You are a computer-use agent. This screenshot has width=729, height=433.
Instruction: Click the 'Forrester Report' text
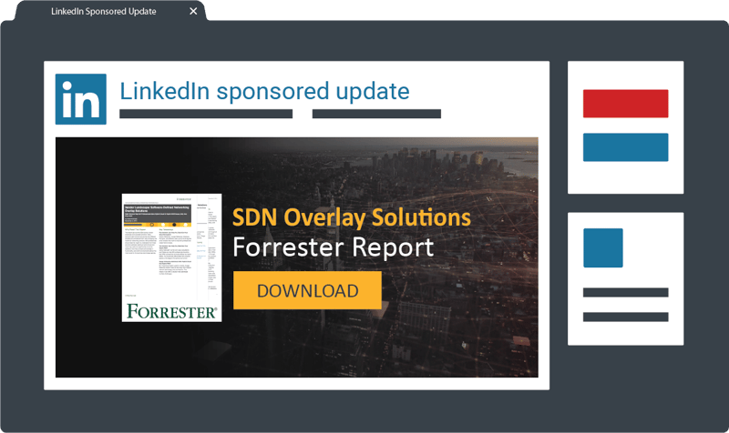pyautogui.click(x=333, y=247)
